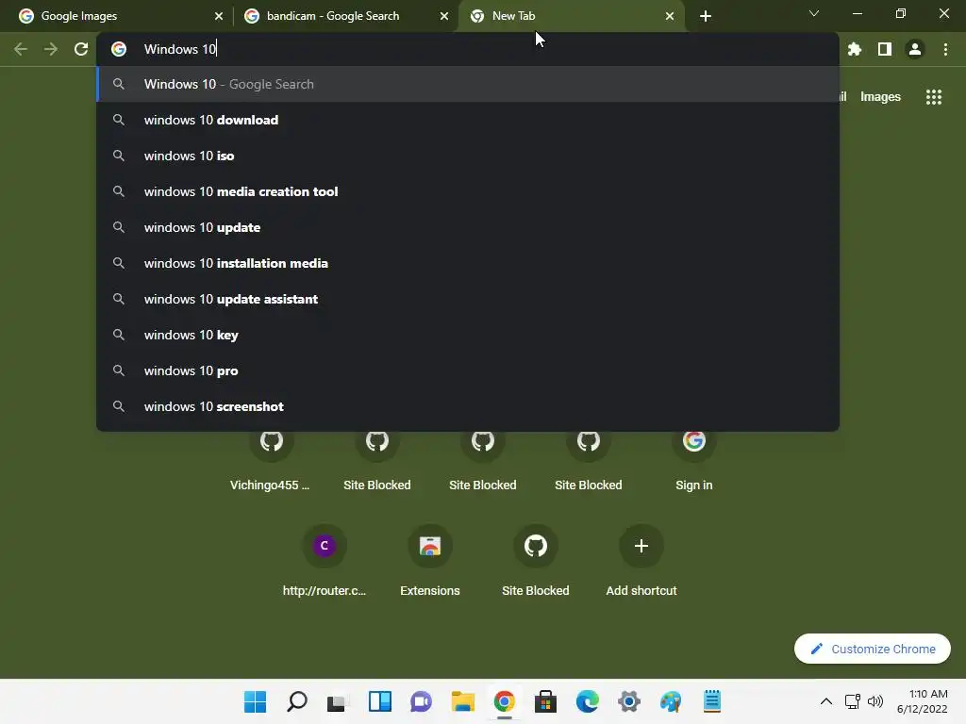Open a new tab with plus button
Screen dimensions: 966x724
[x=706, y=16]
